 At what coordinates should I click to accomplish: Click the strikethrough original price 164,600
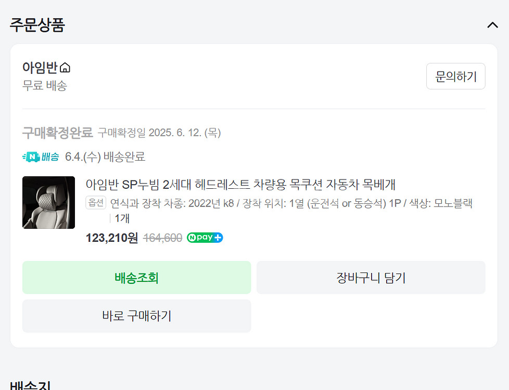click(x=162, y=237)
